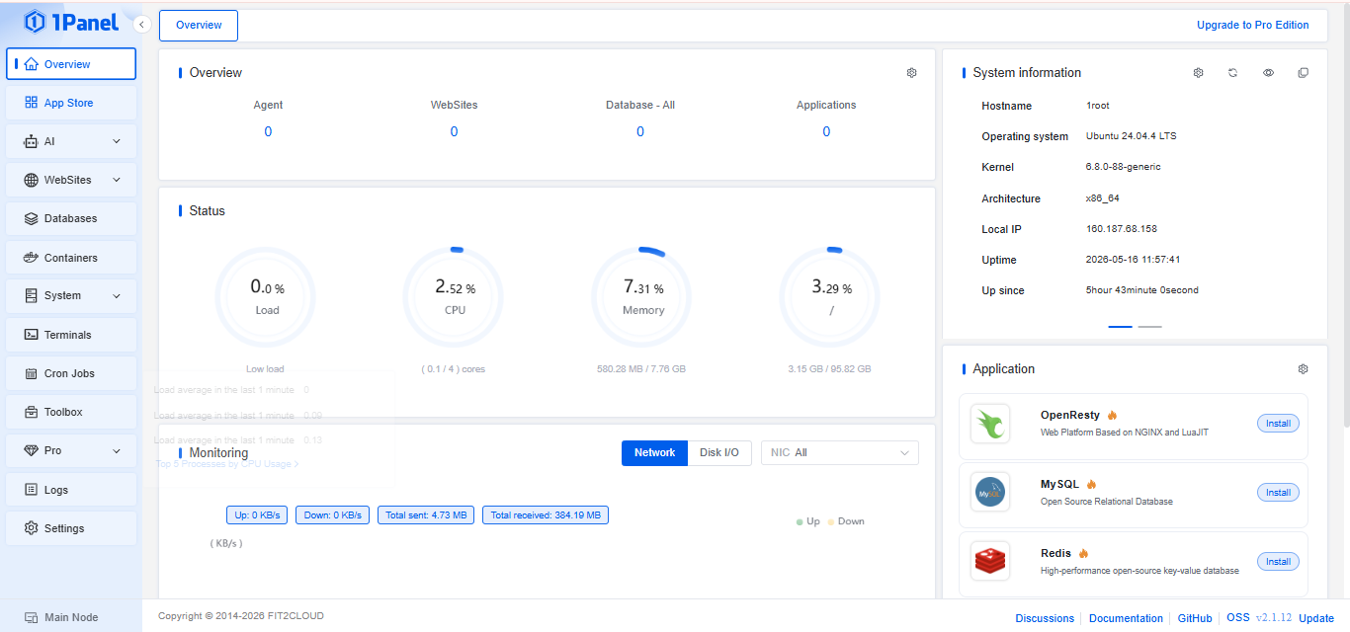Open Cron Jobs in sidebar

71,373
